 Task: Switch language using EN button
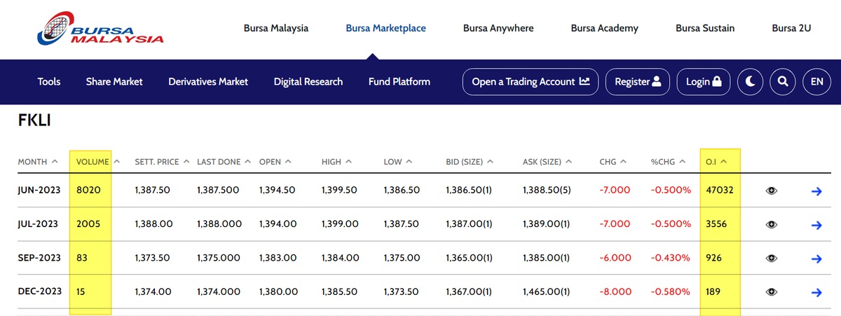[x=816, y=82]
